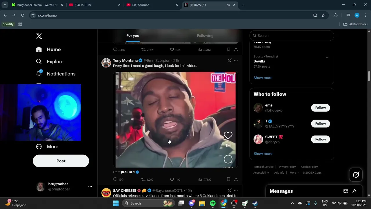Compose a new message in Messages

tap(345, 191)
